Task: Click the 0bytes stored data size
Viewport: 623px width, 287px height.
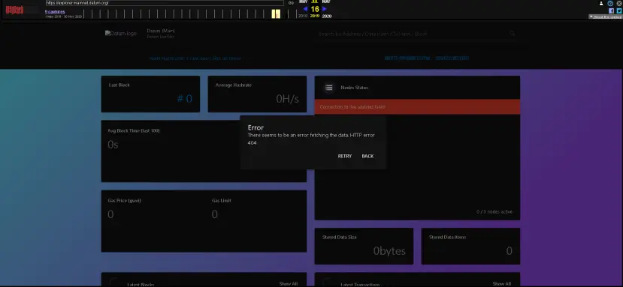Action: 389,251
